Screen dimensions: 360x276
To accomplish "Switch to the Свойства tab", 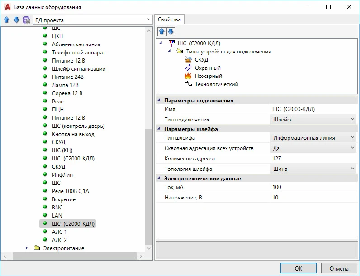I will click(x=170, y=19).
